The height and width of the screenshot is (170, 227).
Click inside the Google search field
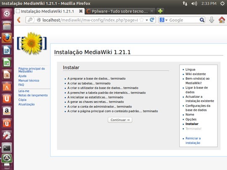tap(184, 20)
